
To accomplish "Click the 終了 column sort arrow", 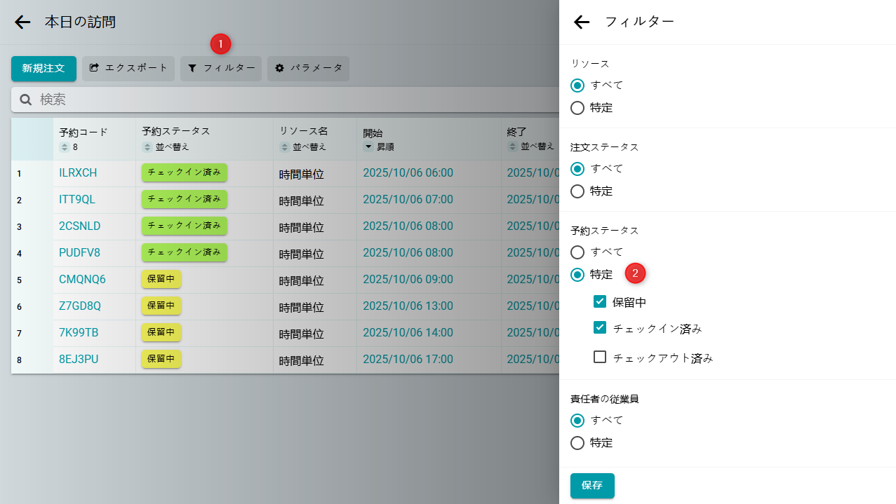I will [x=513, y=147].
